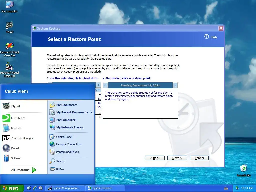Viewport: 256px width, 192px height.
Task: Switch to System Configuration taskbar button
Action: click(x=65, y=188)
